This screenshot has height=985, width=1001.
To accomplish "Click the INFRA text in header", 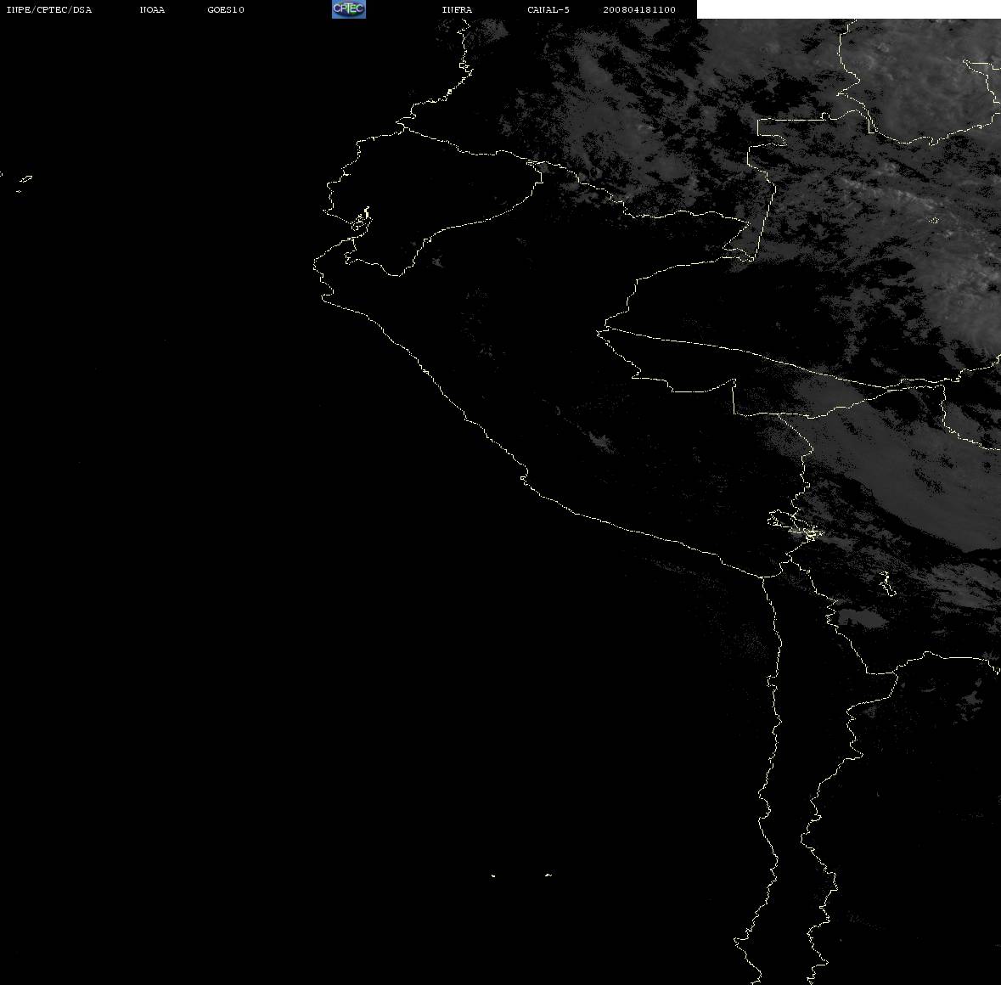I will pos(457,9).
